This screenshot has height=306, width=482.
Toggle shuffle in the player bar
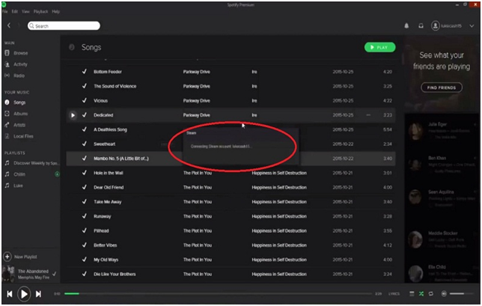click(x=421, y=294)
